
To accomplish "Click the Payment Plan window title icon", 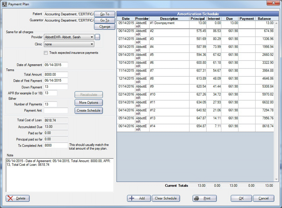I will tap(5, 4).
